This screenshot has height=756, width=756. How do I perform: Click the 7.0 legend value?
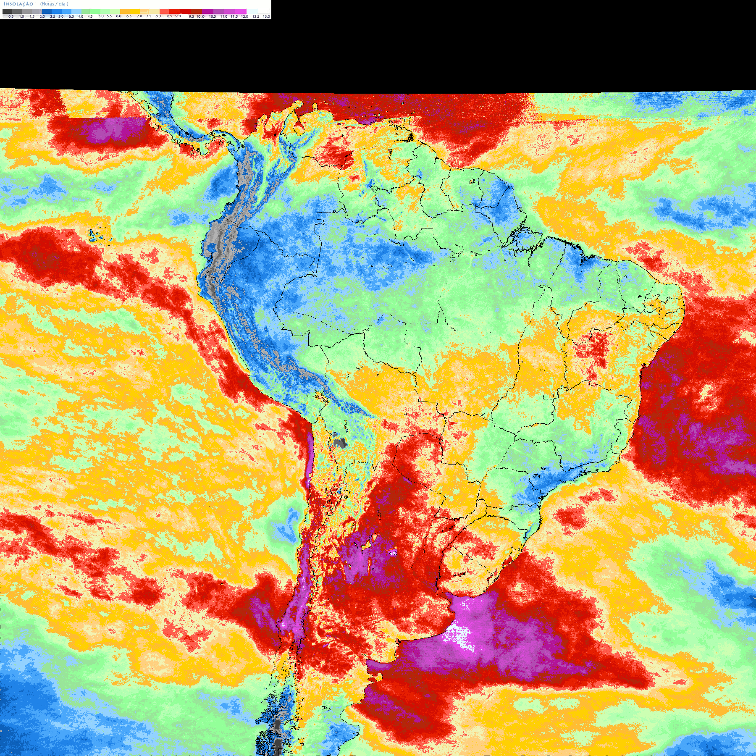tap(139, 16)
